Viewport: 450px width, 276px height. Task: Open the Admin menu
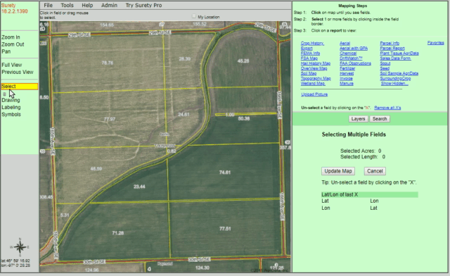click(x=109, y=5)
